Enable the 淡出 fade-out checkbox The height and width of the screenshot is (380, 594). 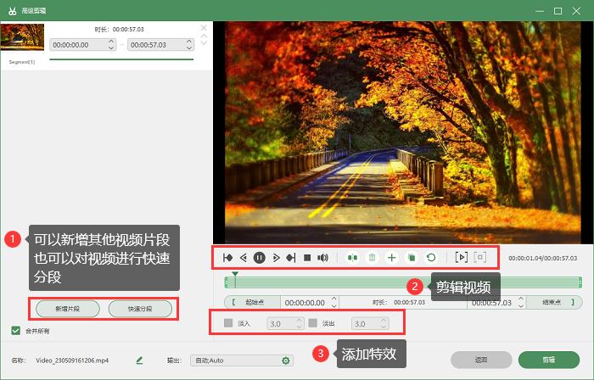coord(313,323)
